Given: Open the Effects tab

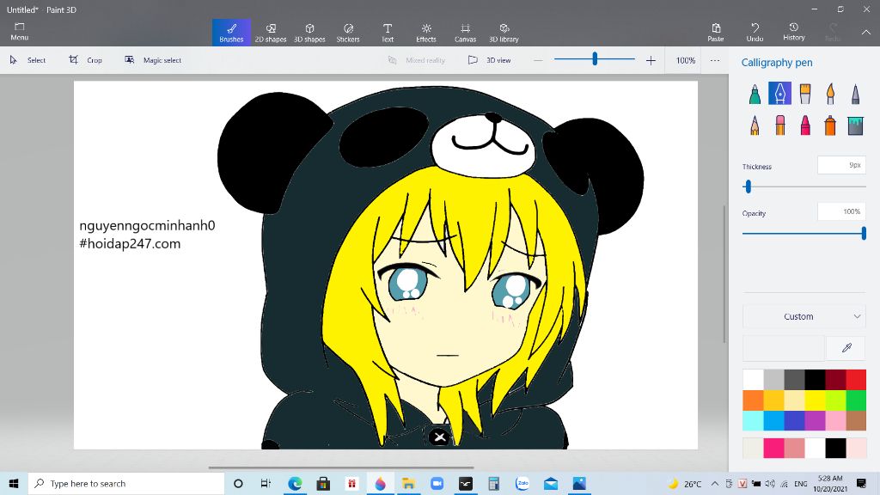Looking at the screenshot, I should click(426, 33).
